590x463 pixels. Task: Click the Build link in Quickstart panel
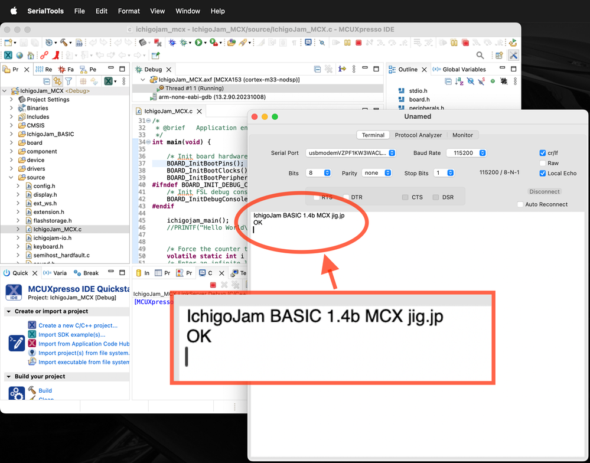(45, 390)
